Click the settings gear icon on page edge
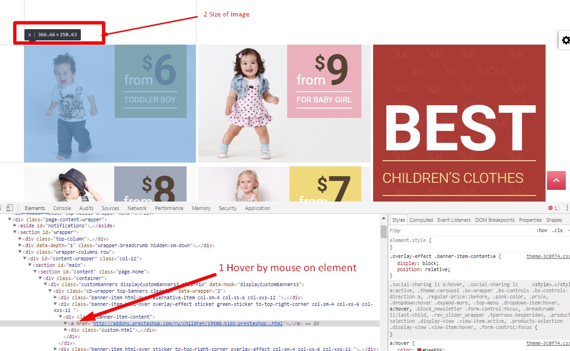 [x=565, y=40]
